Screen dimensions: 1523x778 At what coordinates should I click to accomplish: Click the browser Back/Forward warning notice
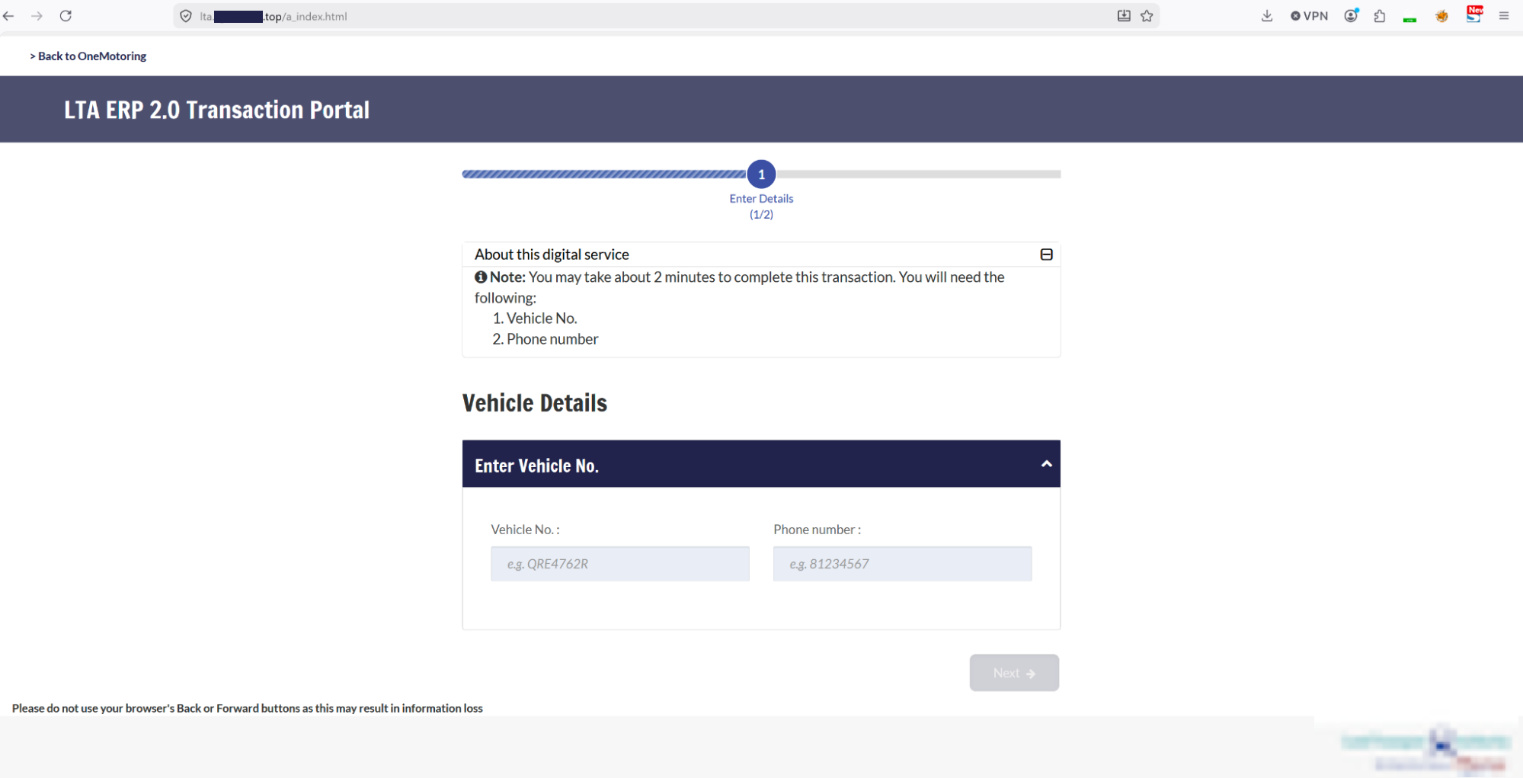248,709
